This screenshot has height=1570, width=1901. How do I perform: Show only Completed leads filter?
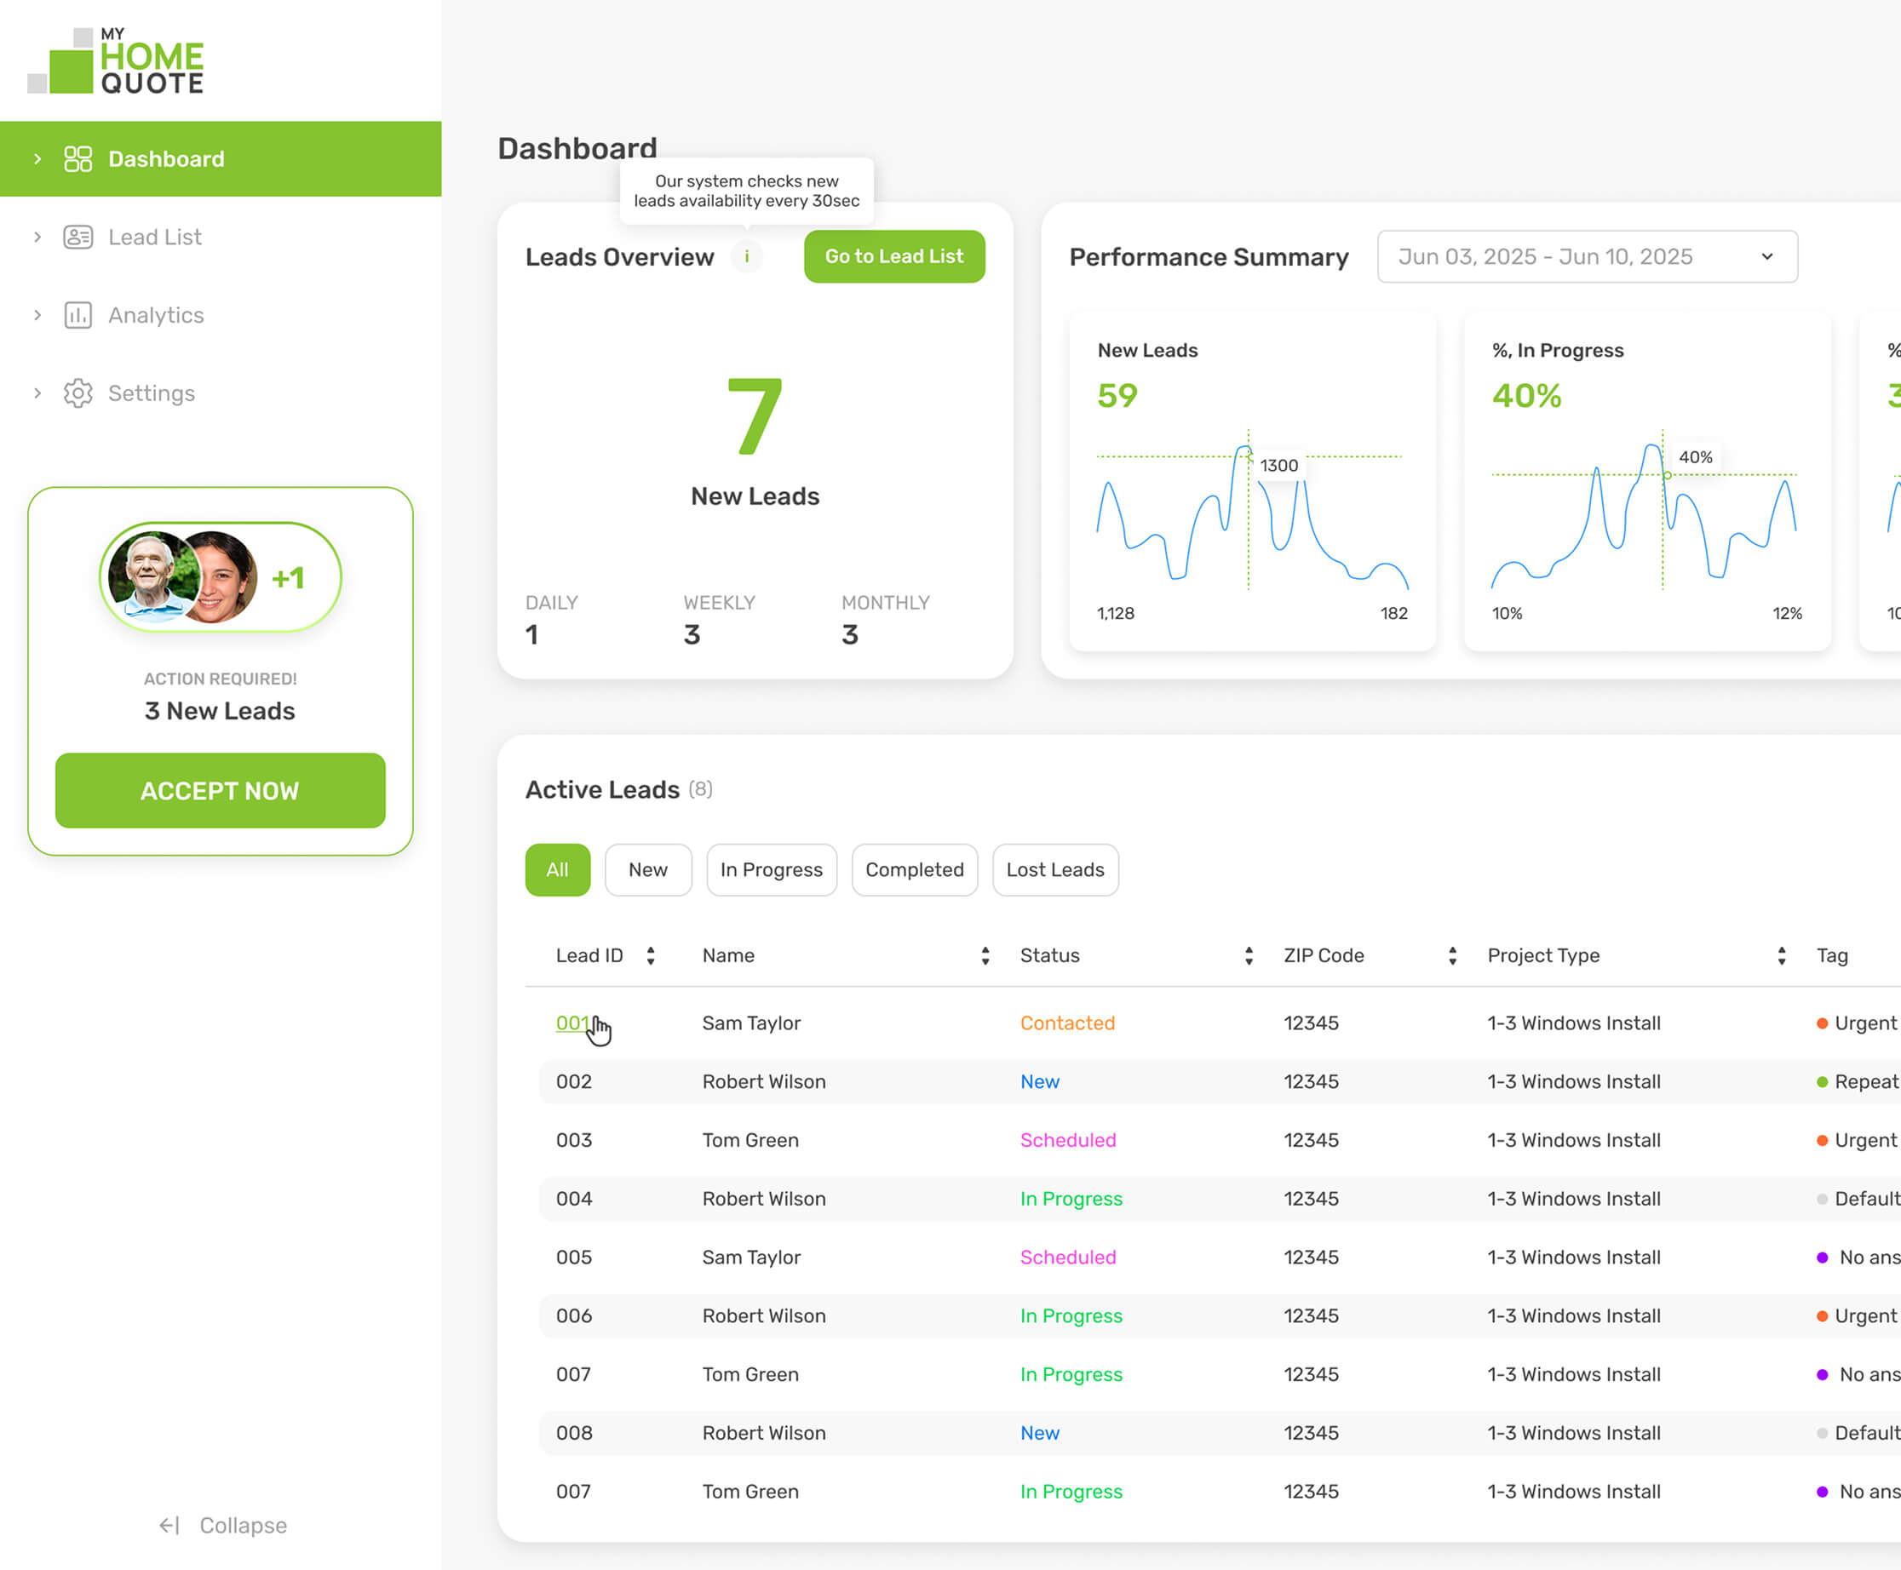[x=914, y=870]
